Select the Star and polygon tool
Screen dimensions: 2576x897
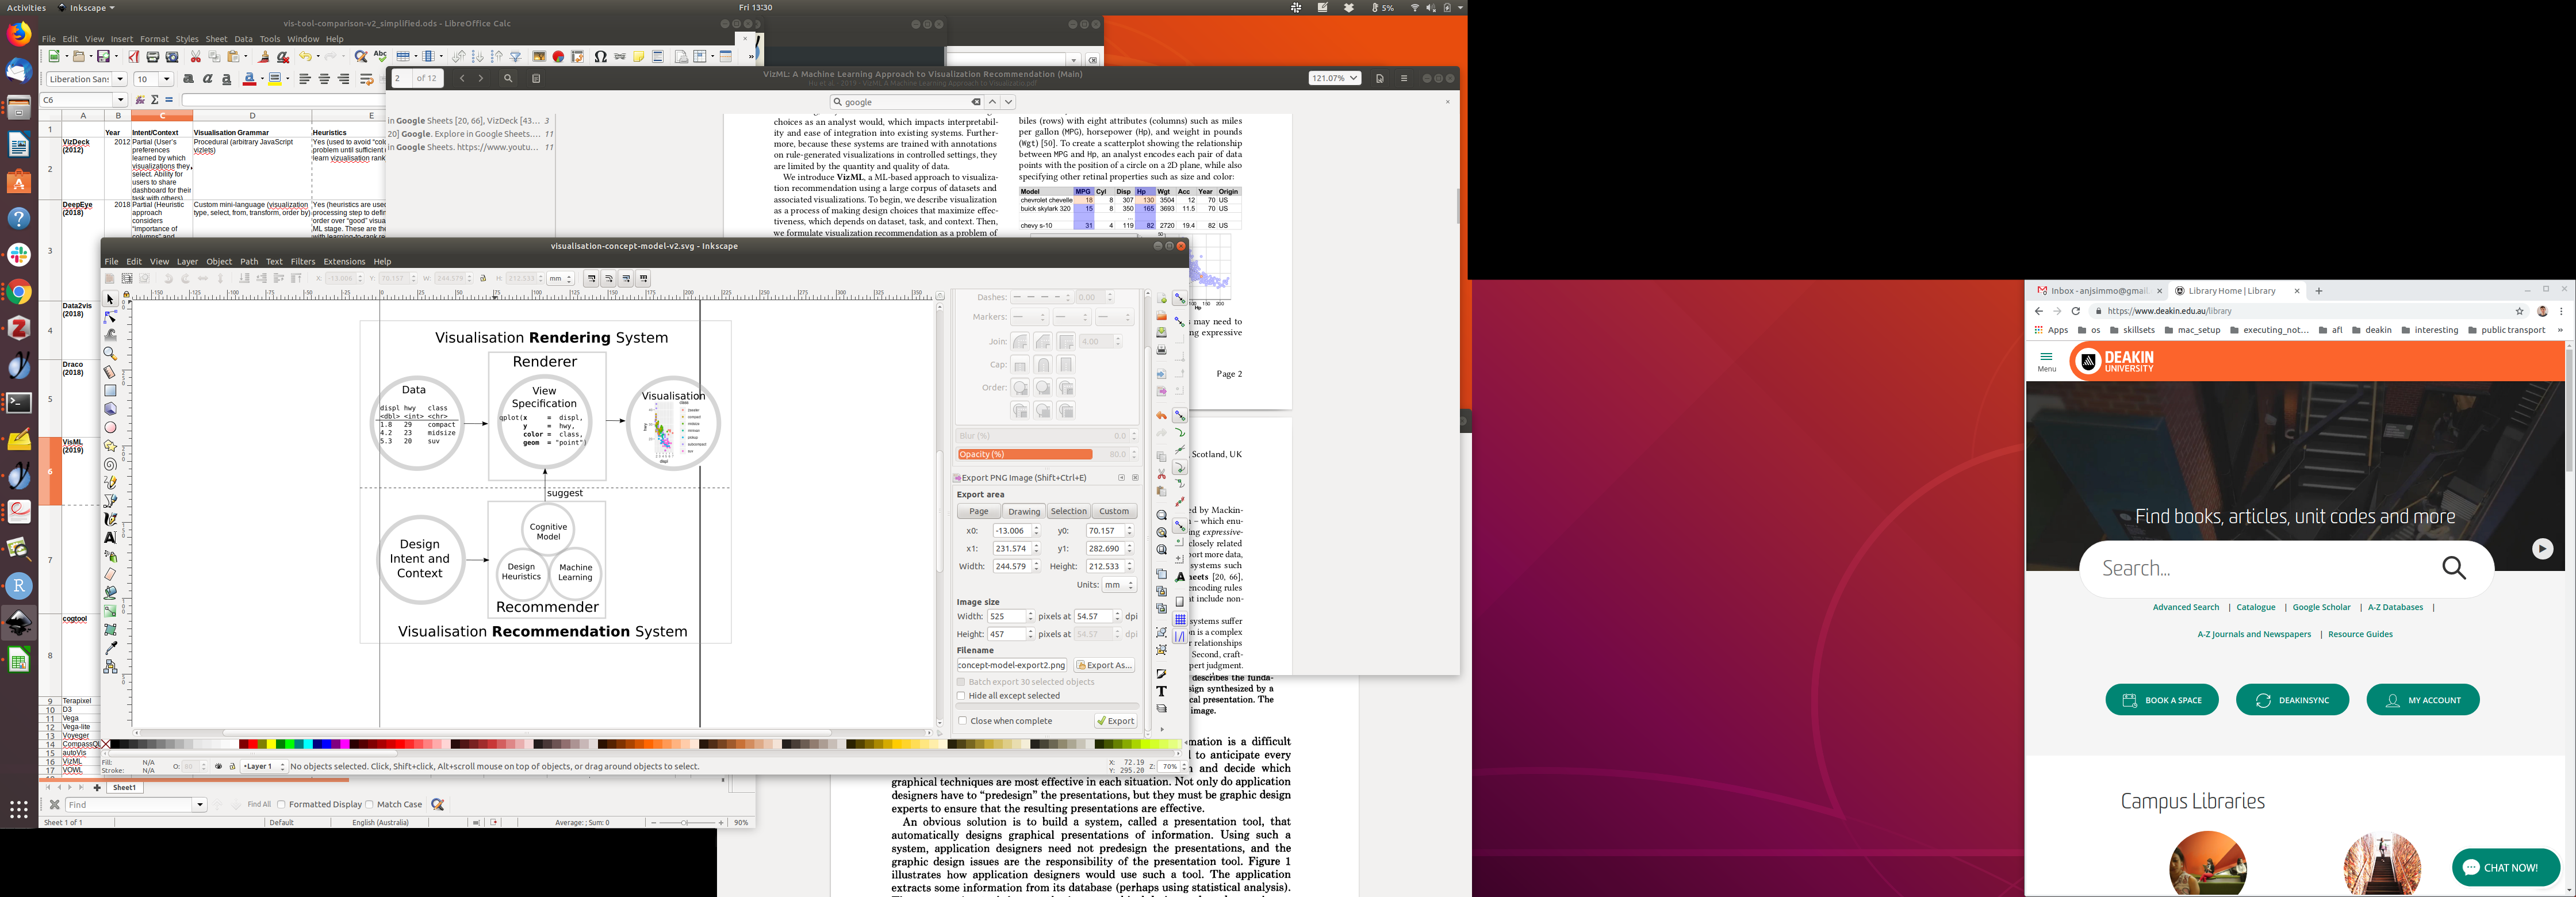[x=110, y=446]
